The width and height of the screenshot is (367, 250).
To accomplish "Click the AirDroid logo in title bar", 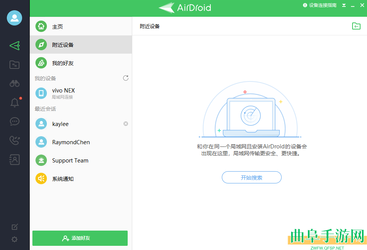I will (x=185, y=8).
